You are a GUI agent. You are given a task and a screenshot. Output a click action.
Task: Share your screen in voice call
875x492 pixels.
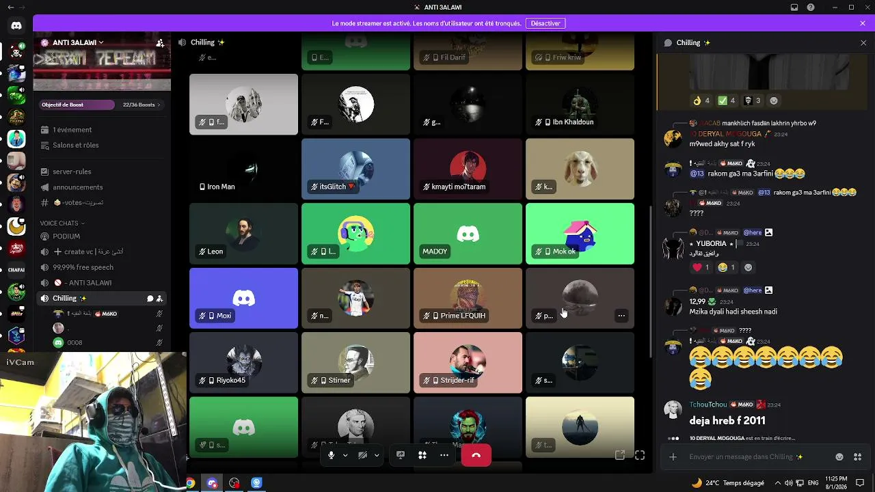[401, 455]
